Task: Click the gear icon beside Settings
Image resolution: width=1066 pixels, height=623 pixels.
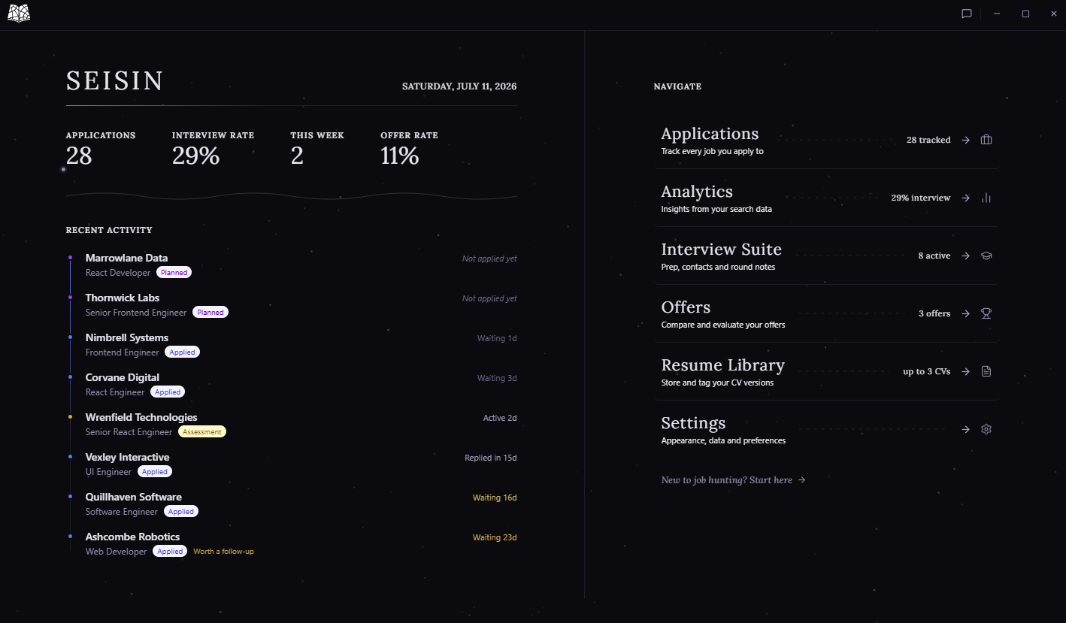Action: [x=986, y=429]
